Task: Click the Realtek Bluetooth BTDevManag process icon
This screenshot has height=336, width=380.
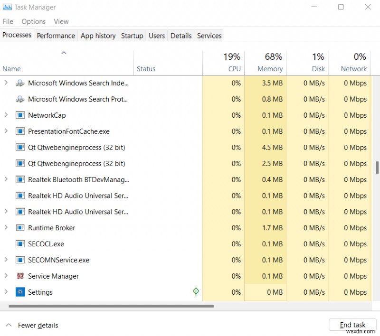Action: point(20,179)
